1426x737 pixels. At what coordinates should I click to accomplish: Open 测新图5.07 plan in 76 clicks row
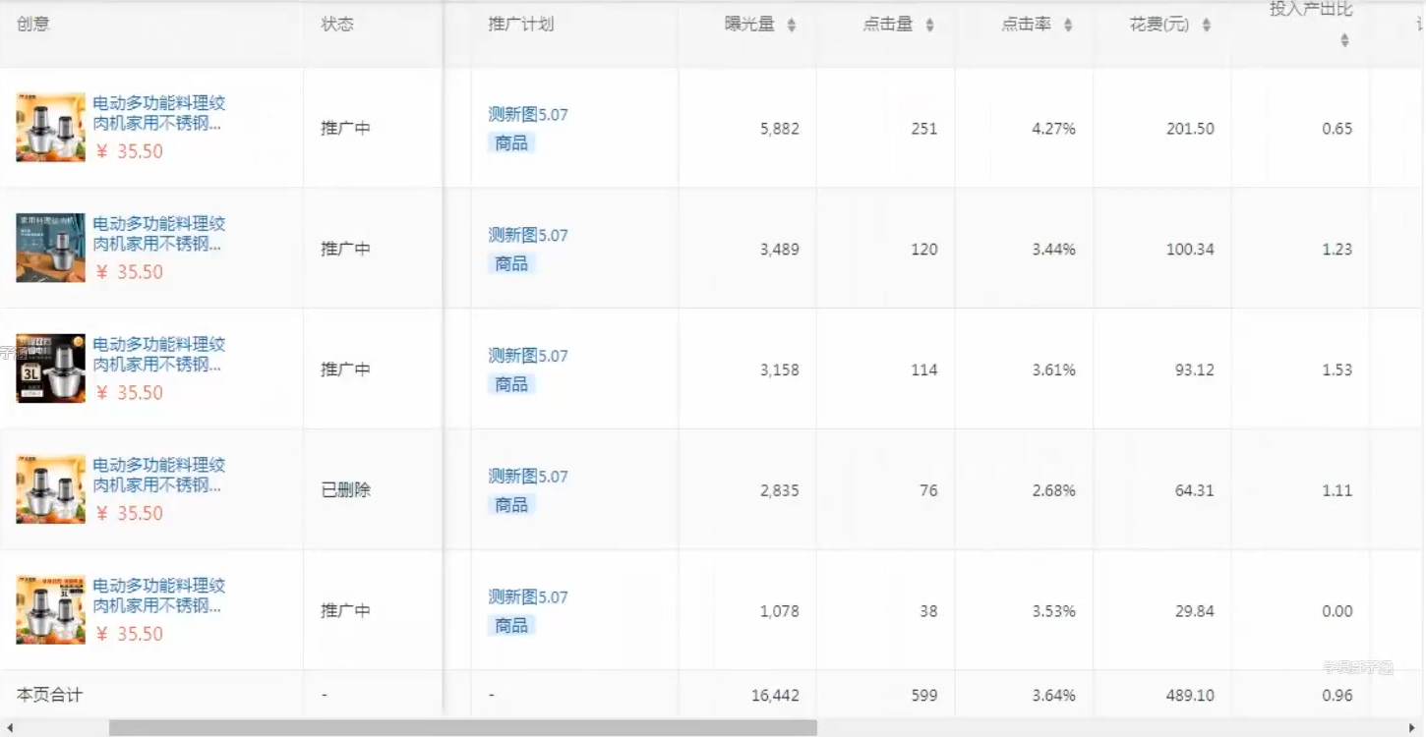click(528, 477)
